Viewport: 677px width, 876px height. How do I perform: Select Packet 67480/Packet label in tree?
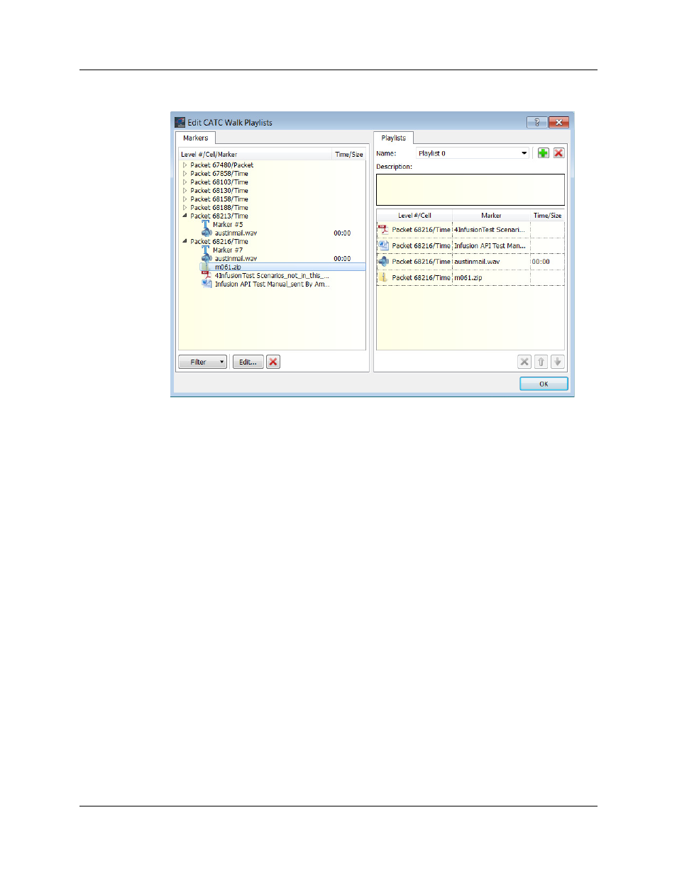point(221,165)
